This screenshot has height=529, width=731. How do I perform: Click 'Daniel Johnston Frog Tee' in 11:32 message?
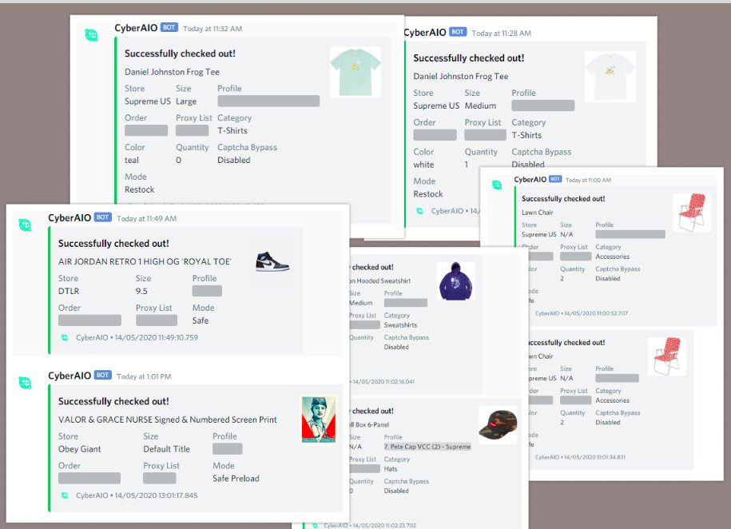click(172, 72)
